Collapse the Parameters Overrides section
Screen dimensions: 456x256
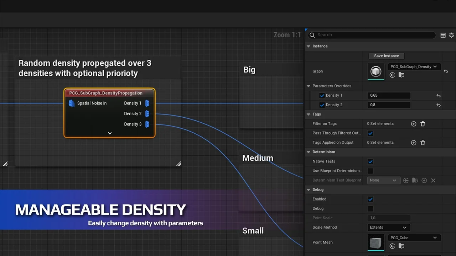click(309, 86)
